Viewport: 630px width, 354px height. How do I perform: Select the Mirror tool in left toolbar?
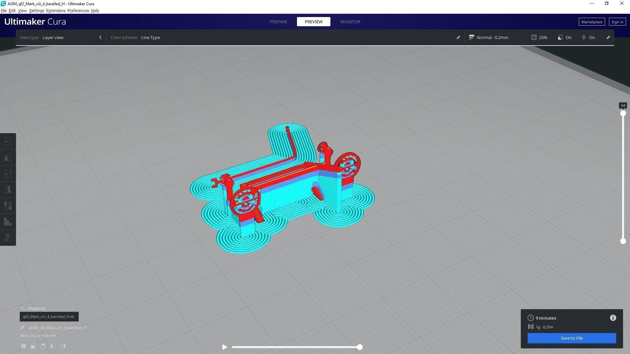pyautogui.click(x=8, y=189)
